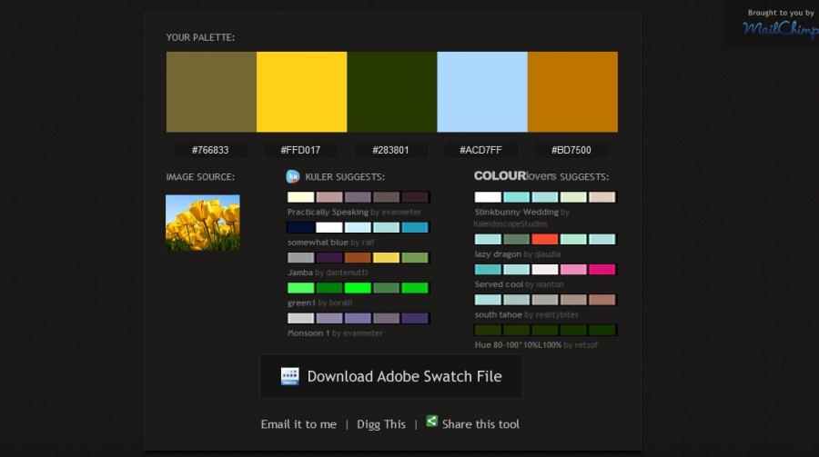
Task: Click Share this tool link
Action: 480,424
